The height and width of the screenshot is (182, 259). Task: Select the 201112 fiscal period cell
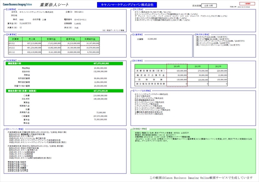(x=15, y=52)
